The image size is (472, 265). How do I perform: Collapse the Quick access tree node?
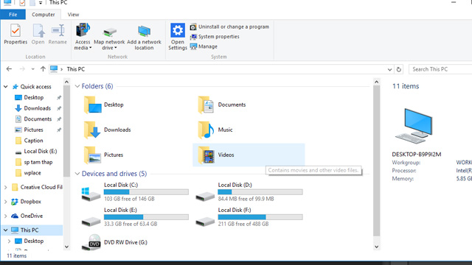click(6, 87)
